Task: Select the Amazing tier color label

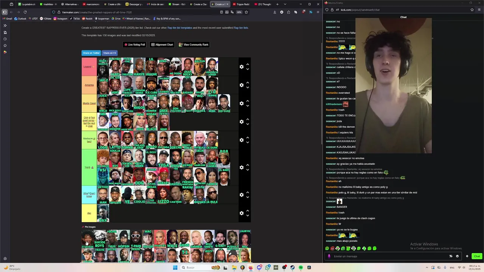Action: coord(89,85)
